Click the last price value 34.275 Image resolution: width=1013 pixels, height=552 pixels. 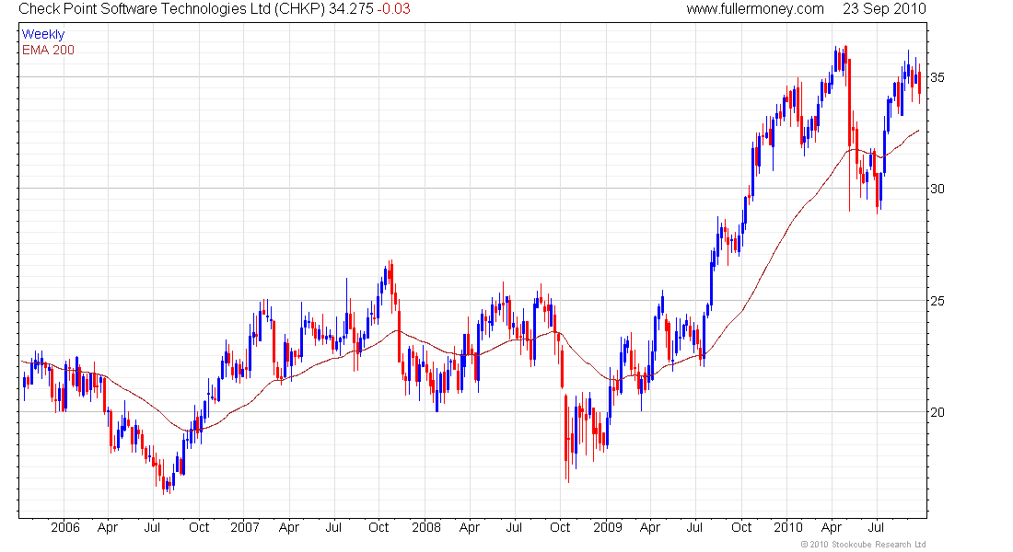click(351, 9)
